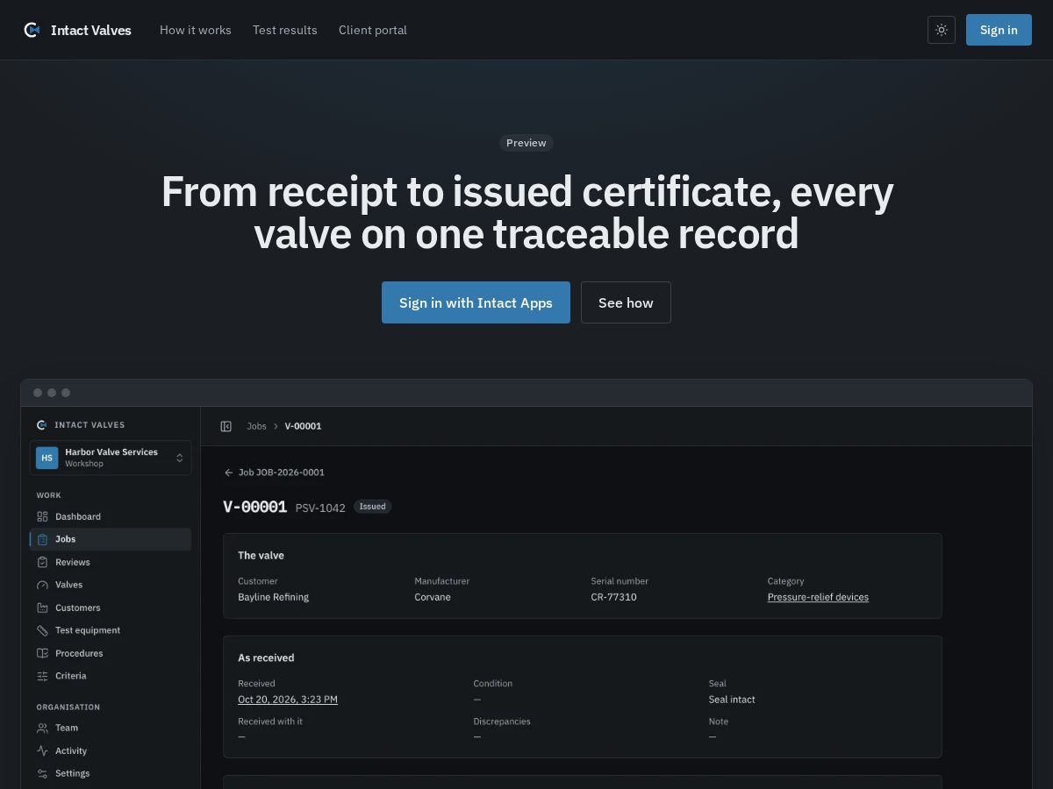1053x789 pixels.
Task: Click the HS workspace avatar
Action: pos(47,458)
